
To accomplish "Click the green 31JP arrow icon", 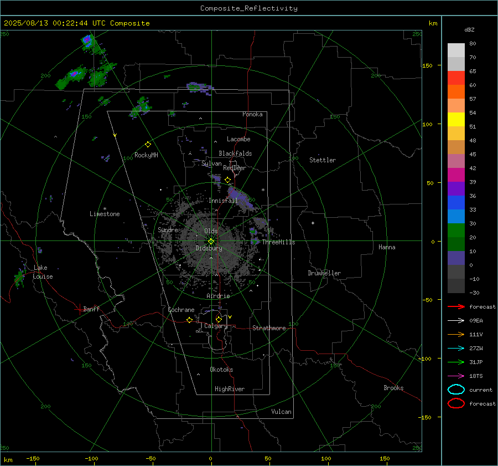I will (456, 362).
